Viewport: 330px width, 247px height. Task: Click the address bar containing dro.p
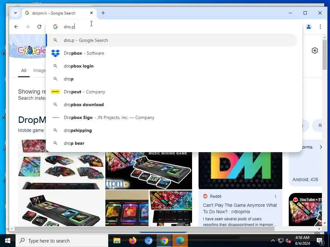[174, 27]
